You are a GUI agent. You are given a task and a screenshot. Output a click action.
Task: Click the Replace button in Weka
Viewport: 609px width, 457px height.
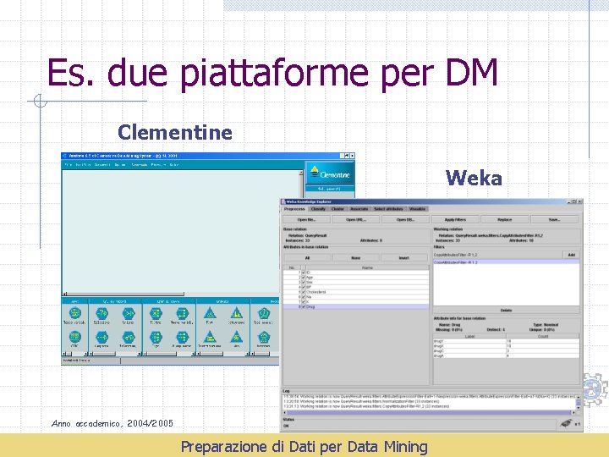click(505, 219)
